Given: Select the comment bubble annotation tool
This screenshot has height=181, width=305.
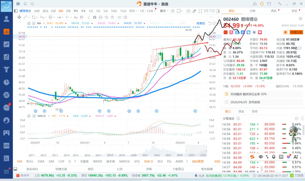Looking at the screenshot, I should [82, 17].
